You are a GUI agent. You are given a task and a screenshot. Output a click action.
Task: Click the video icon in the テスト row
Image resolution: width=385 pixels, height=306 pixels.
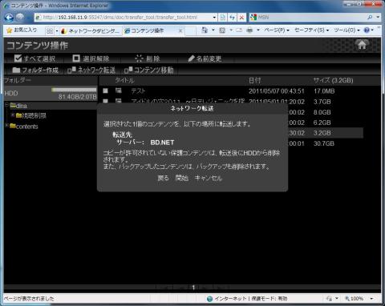119,91
